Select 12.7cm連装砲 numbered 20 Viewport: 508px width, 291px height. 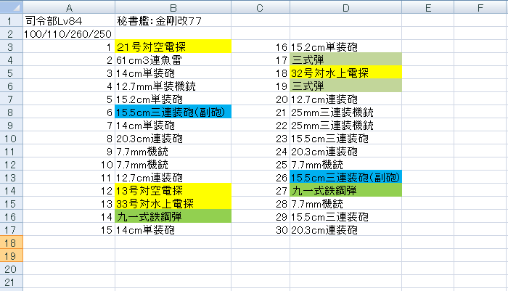345,99
